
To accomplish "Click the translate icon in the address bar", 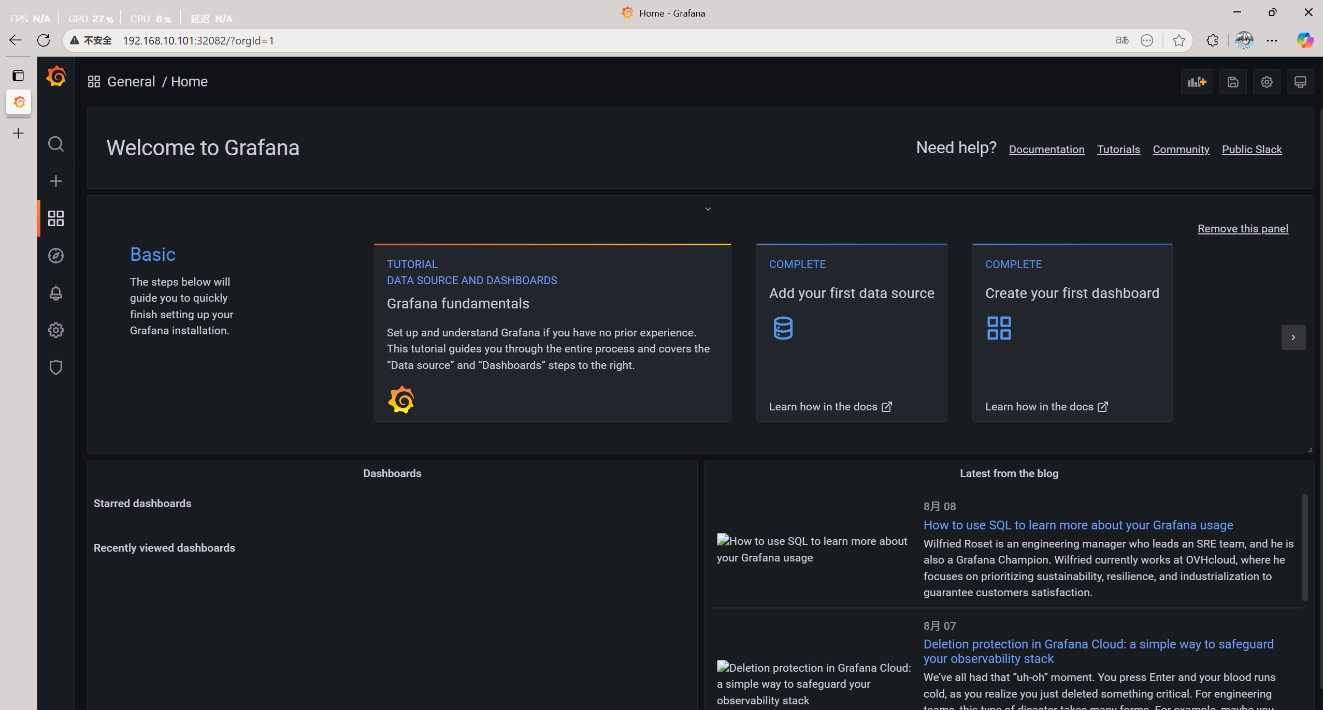I will (1121, 40).
